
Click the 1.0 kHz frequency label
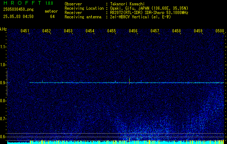(x=3, y=65)
